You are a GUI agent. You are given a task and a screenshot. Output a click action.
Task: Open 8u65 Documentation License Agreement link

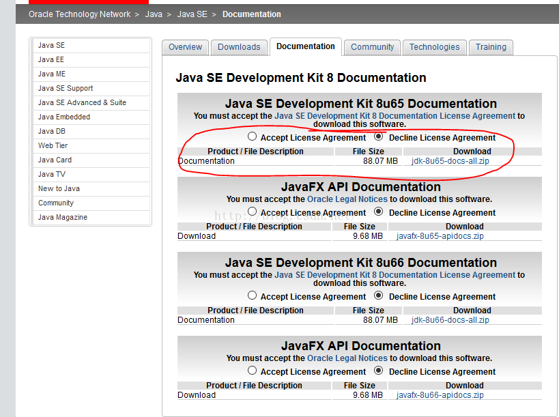tap(395, 116)
